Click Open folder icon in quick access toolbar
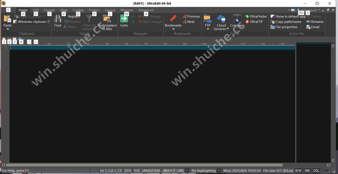Viewport: 338px width, 174px height. click(x=9, y=39)
